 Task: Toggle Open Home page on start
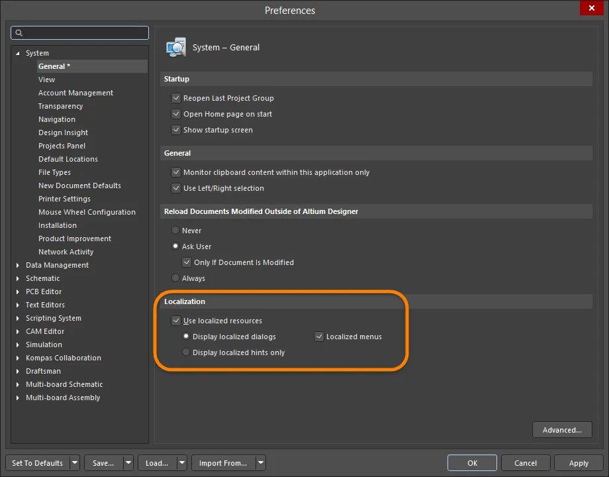click(x=176, y=114)
